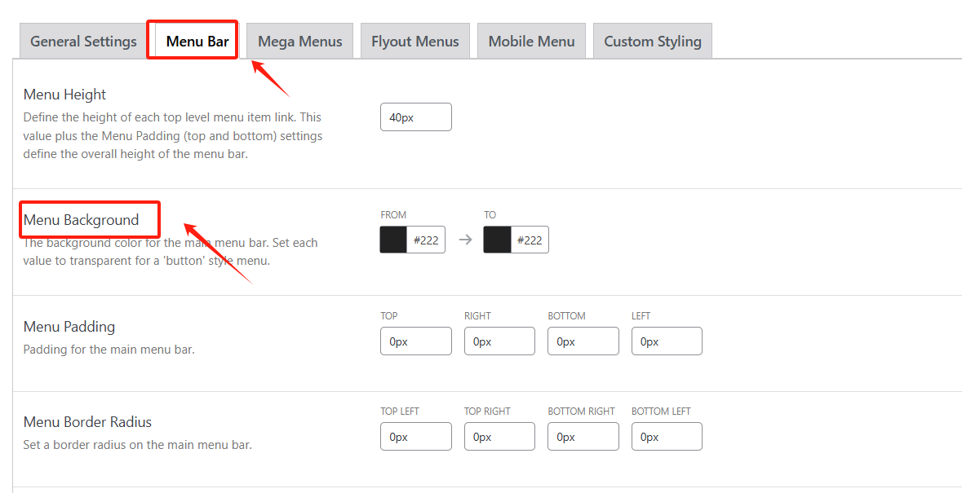Open the Mobile Menu tab
Viewport: 962px width, 493px height.
(x=531, y=41)
